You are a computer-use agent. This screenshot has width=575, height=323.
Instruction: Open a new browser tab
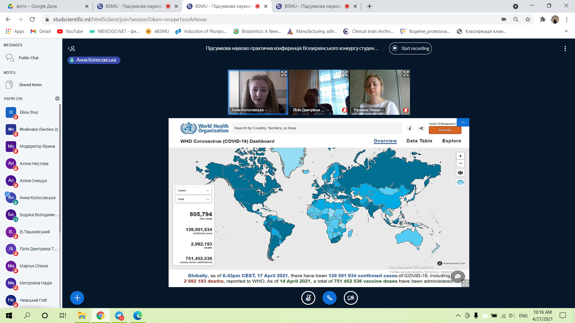click(x=369, y=6)
